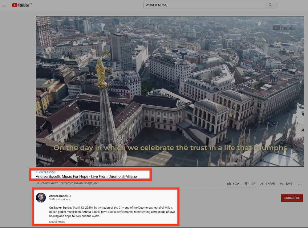
Task: Open the Andrea Bocelli channel name link
Action: [59, 196]
